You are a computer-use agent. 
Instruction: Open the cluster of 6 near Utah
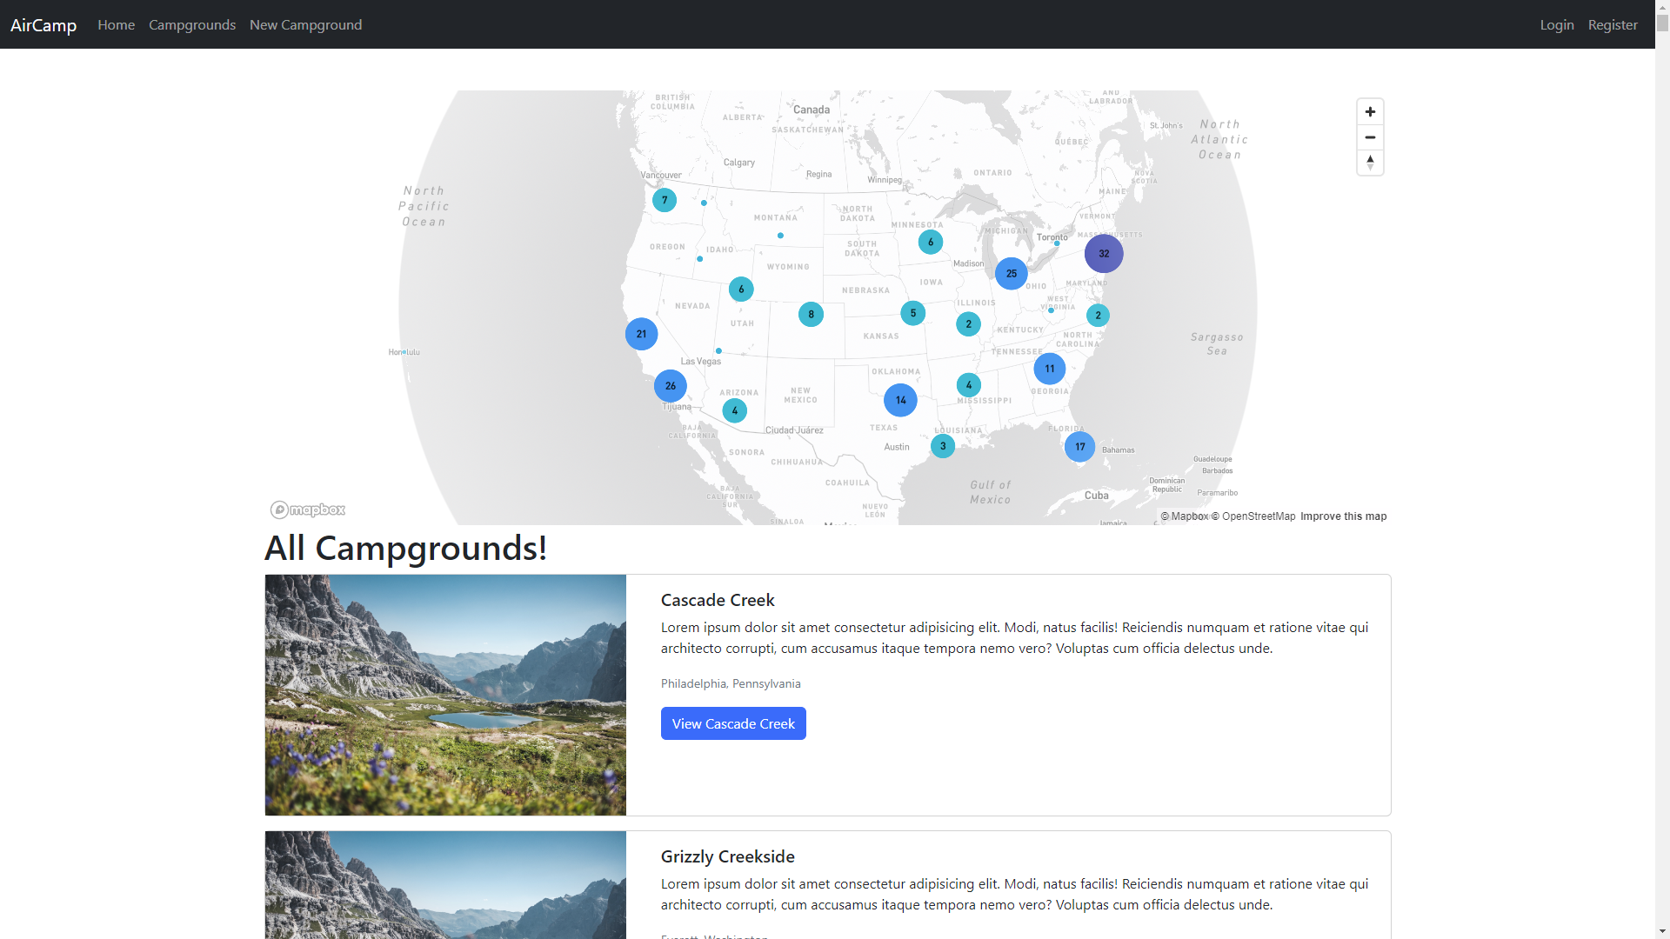[741, 289]
